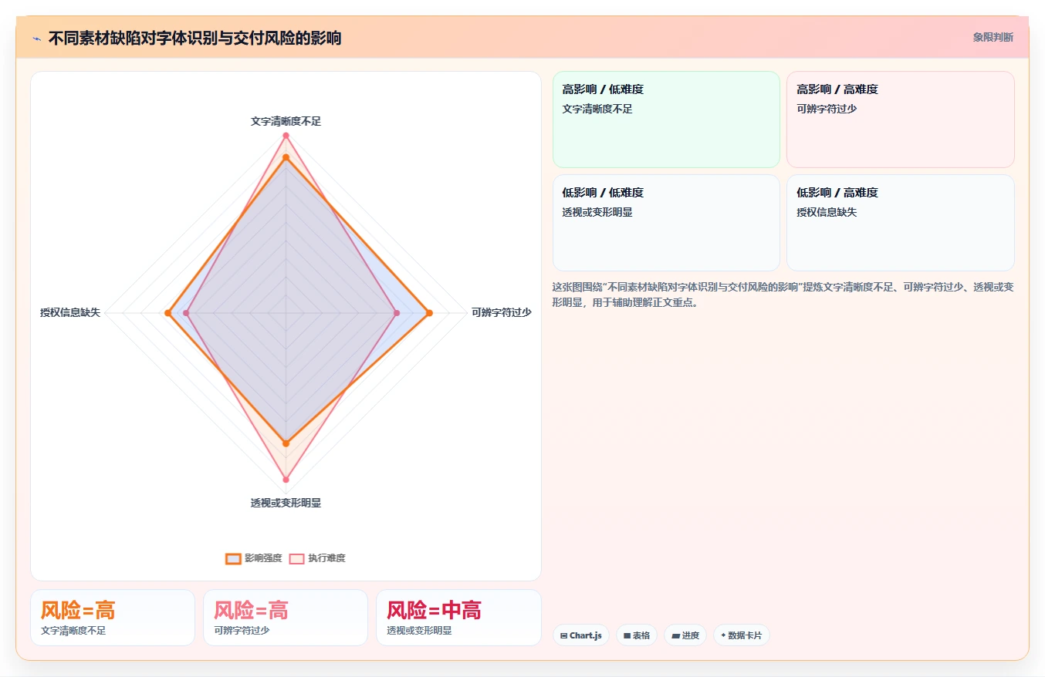1045x677 pixels.
Task: Click the 文字清晰度不足 radar axis label
Action: coord(286,121)
